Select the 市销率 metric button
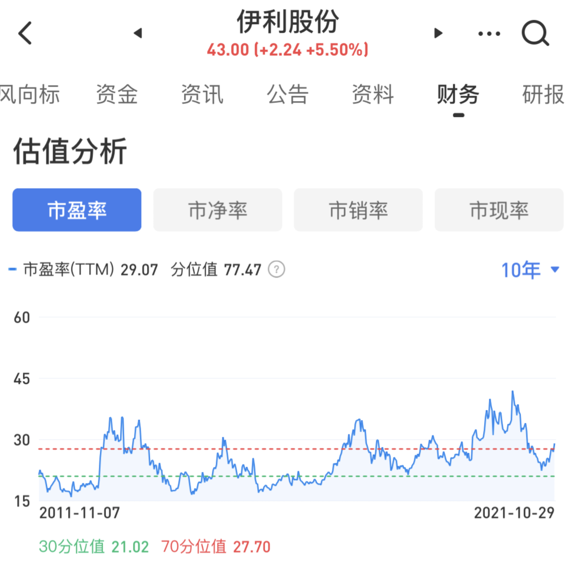 coord(358,210)
